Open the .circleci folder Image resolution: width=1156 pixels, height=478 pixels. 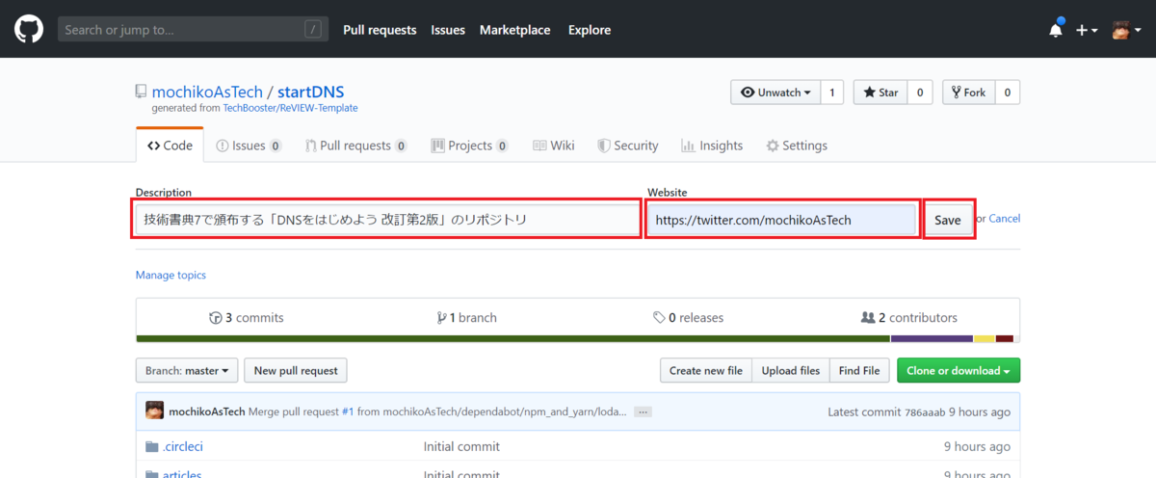[x=182, y=446]
